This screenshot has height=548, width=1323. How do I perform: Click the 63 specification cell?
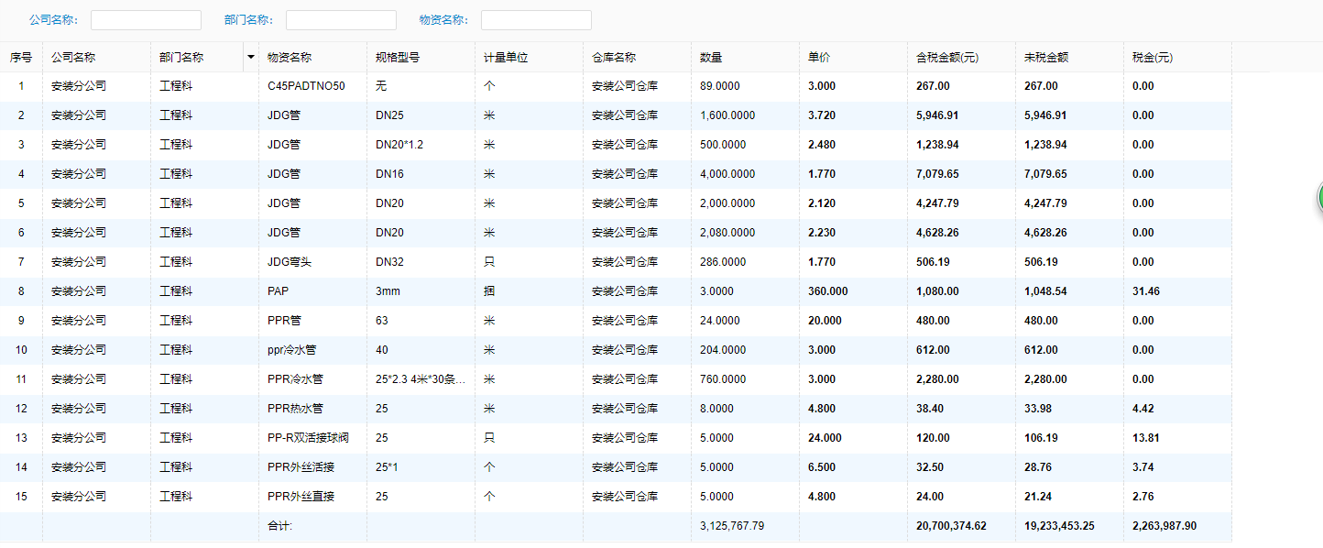[421, 321]
